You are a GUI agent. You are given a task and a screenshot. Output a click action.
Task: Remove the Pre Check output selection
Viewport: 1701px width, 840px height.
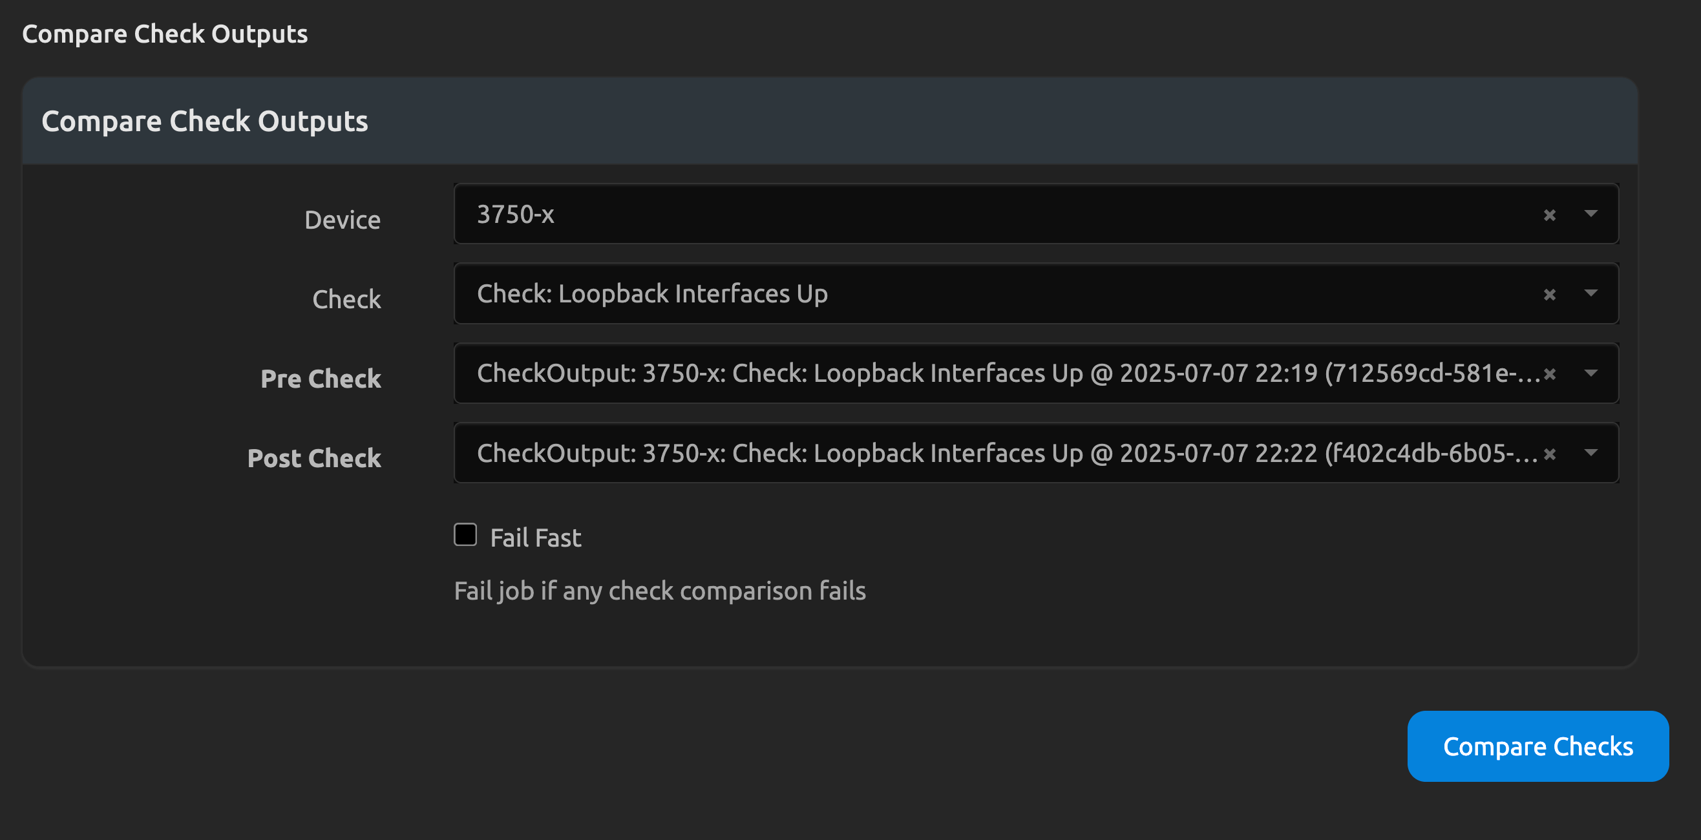click(1550, 374)
